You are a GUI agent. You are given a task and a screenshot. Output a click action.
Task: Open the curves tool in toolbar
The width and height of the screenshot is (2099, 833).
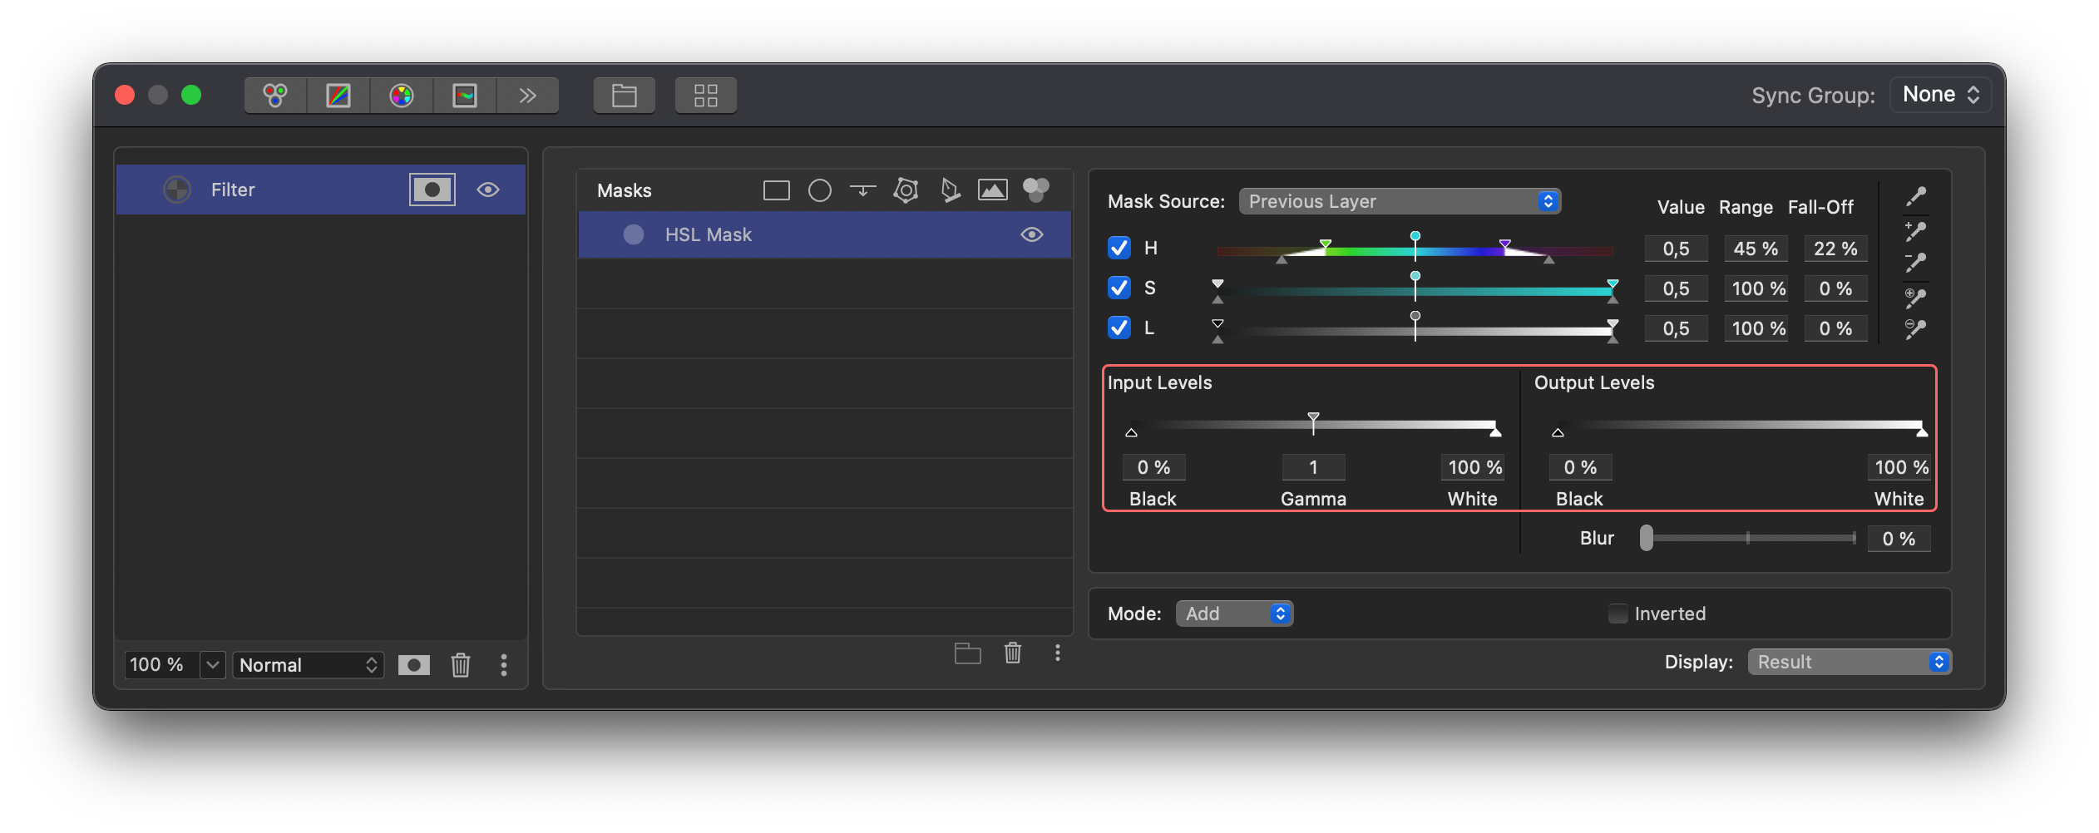(338, 95)
